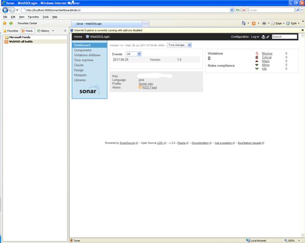Click inside the Sonar Search field
Screen dimensions: 305x243
click(284, 37)
